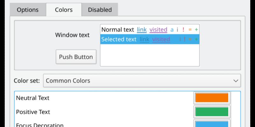Open the Disabled tab
The width and height of the screenshot is (255, 127).
(100, 10)
